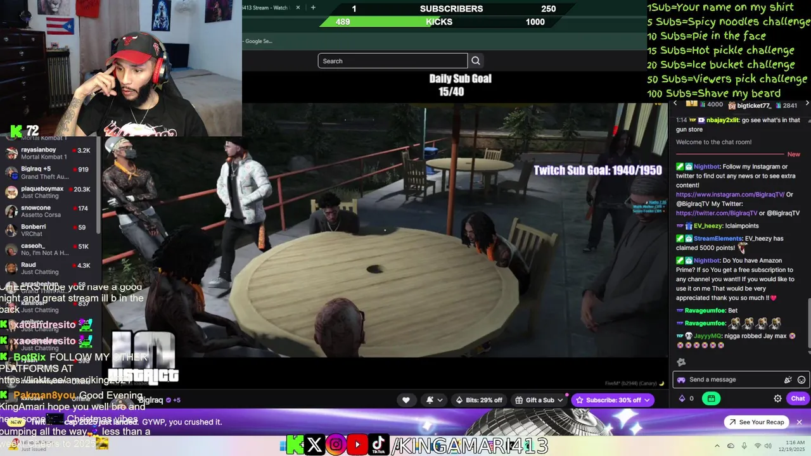The height and width of the screenshot is (456, 811).
Task: Click the heart follow icon
Action: pyautogui.click(x=406, y=400)
